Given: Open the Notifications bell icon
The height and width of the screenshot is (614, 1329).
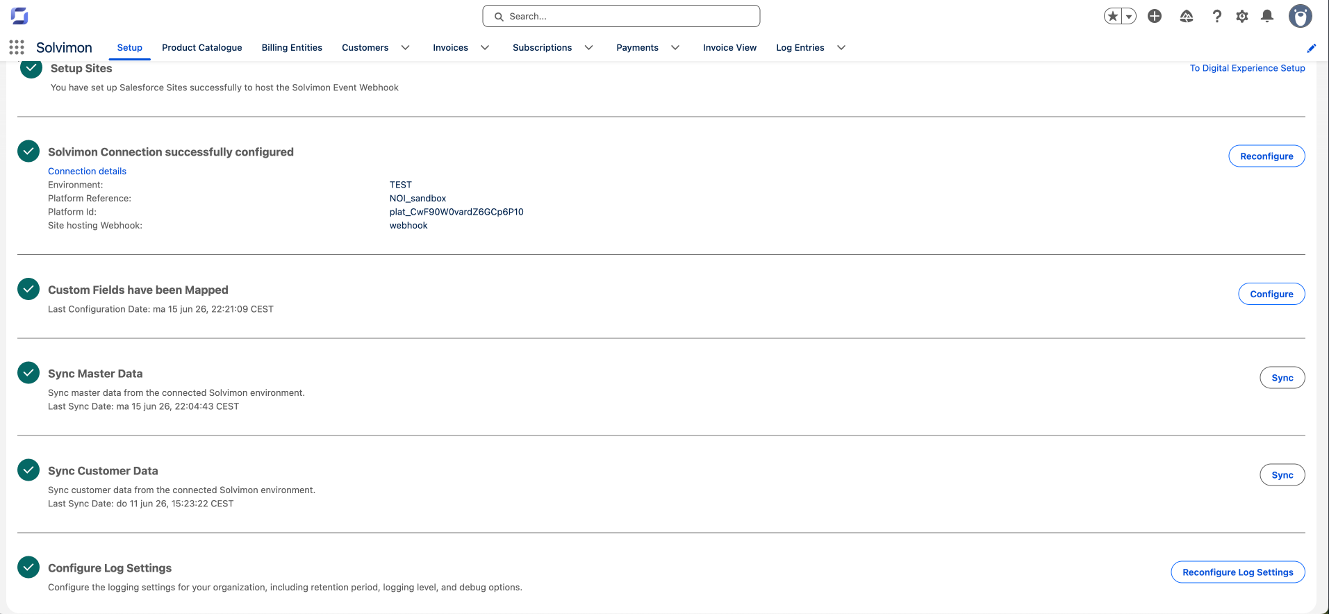Looking at the screenshot, I should [1267, 16].
